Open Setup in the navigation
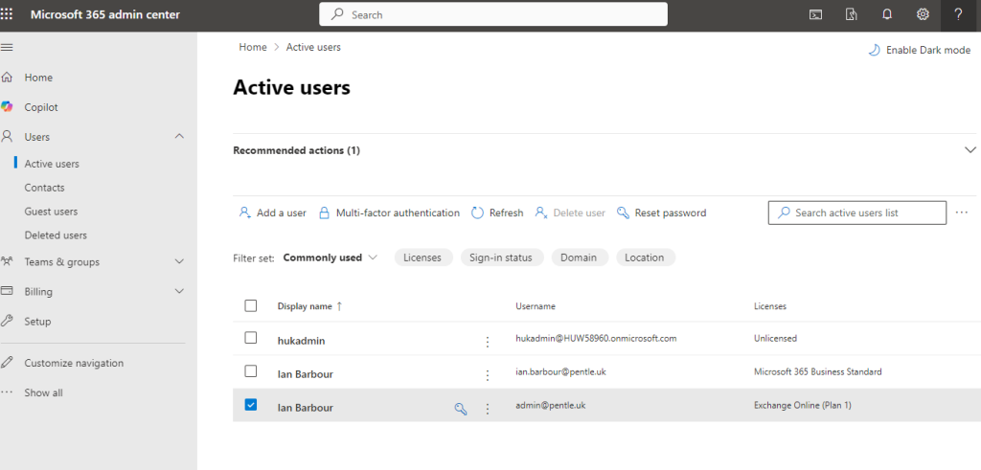981x470 pixels. pyautogui.click(x=37, y=322)
